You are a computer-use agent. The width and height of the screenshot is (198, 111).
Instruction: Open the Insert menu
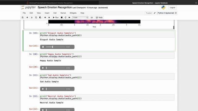[x=47, y=13]
